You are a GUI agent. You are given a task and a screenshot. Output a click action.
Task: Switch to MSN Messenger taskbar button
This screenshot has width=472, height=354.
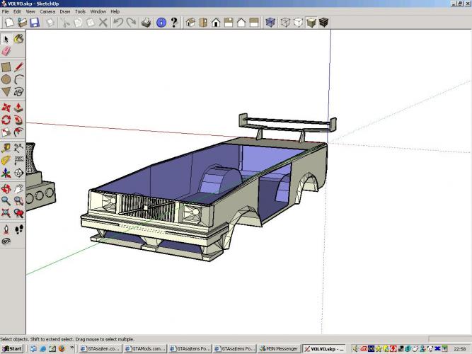279,348
